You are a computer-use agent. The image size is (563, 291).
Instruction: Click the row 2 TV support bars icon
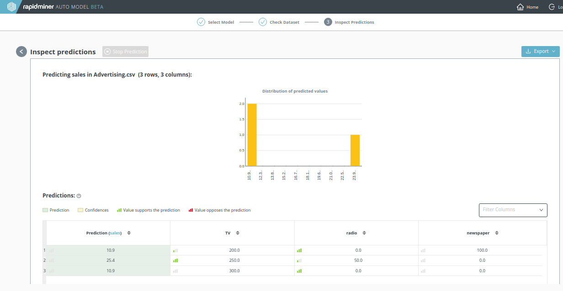(175, 260)
